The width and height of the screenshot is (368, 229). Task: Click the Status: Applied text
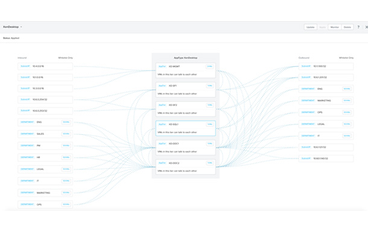click(x=11, y=38)
